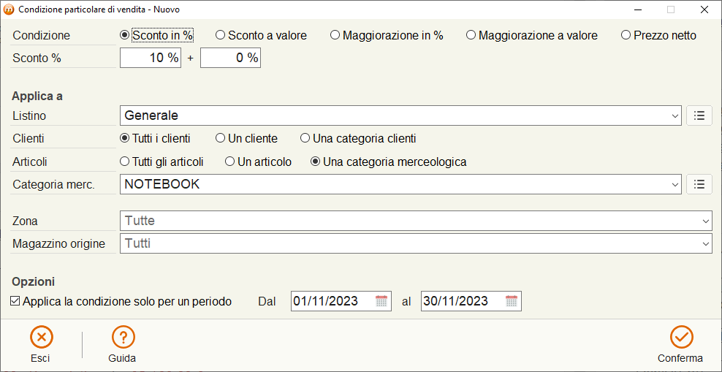722x372 pixels.
Task: Open the Zona Tutte dropdown
Action: pyautogui.click(x=707, y=221)
